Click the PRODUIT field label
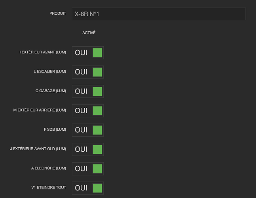Screen dimensions: 256x198 58,13
